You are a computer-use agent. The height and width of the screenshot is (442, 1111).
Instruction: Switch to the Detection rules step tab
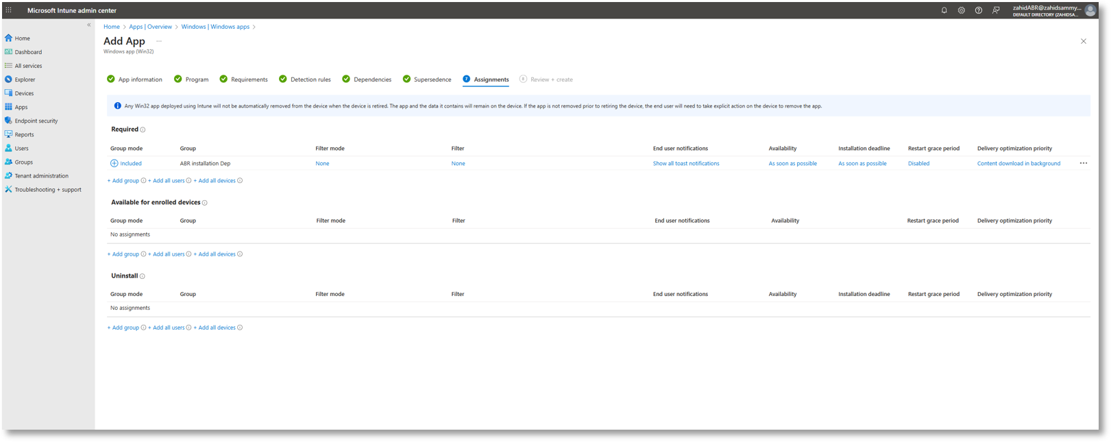[305, 79]
